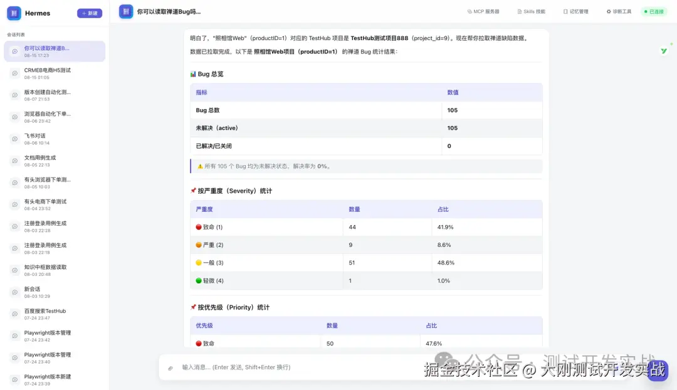Screen dimensions: 677x390
Task: Click the 严重度 column header
Action: click(266, 209)
